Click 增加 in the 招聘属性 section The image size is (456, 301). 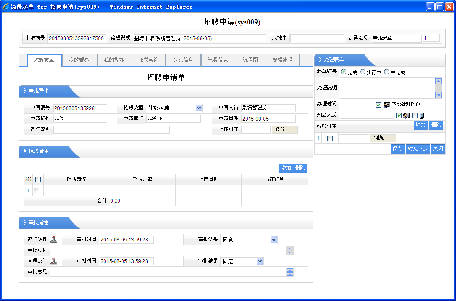pos(286,168)
